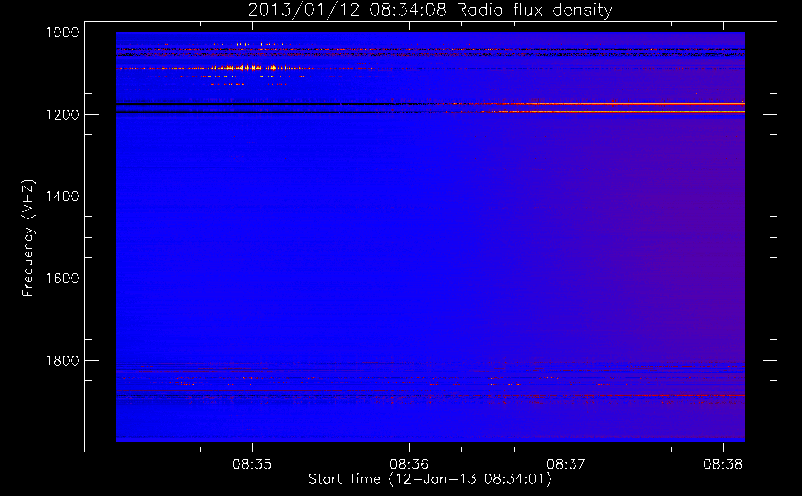The height and width of the screenshot is (496, 802).
Task: Click the 'Start Time (12-Jan-13 08:34:01)' label
Action: pyautogui.click(x=430, y=479)
